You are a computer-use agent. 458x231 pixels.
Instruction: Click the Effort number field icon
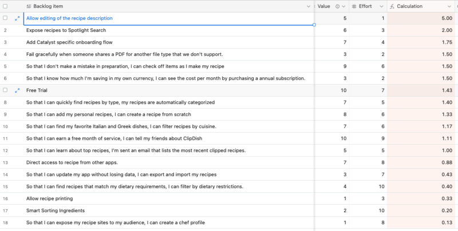[354, 6]
